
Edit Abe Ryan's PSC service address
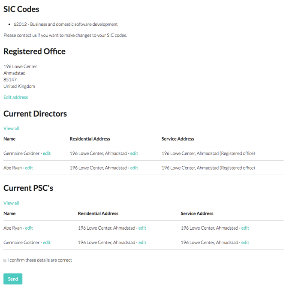click(x=245, y=228)
